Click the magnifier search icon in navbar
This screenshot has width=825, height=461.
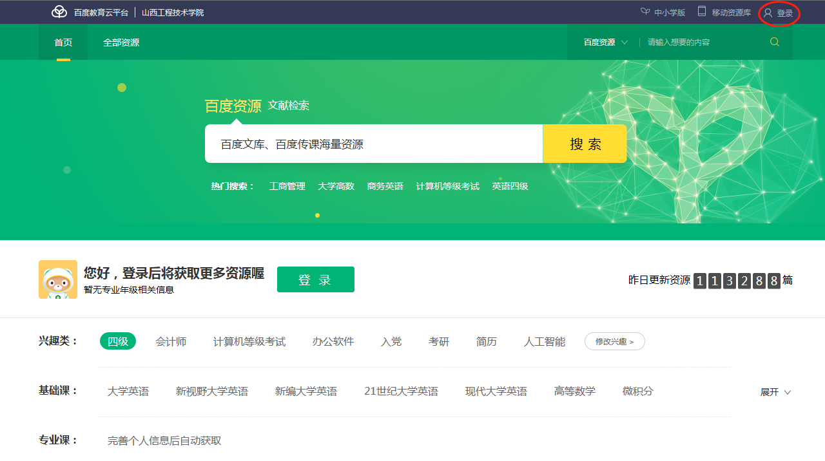[775, 42]
